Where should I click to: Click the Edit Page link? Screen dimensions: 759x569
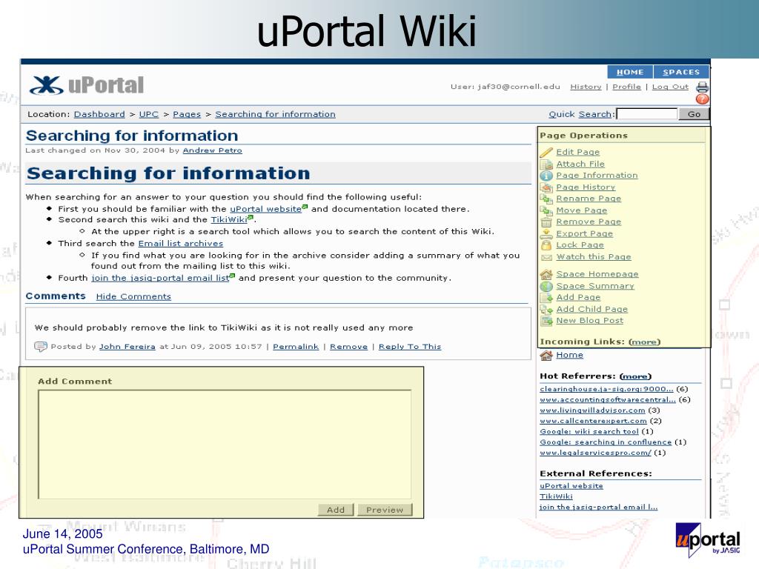click(x=578, y=152)
